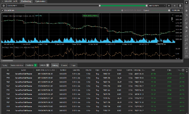Click the spark-shaped tool below the crosshair

pyautogui.click(x=186, y=11)
